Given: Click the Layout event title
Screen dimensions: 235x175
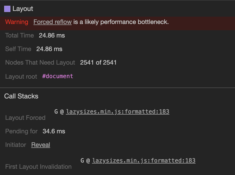Looking at the screenshot, I should point(22,9).
